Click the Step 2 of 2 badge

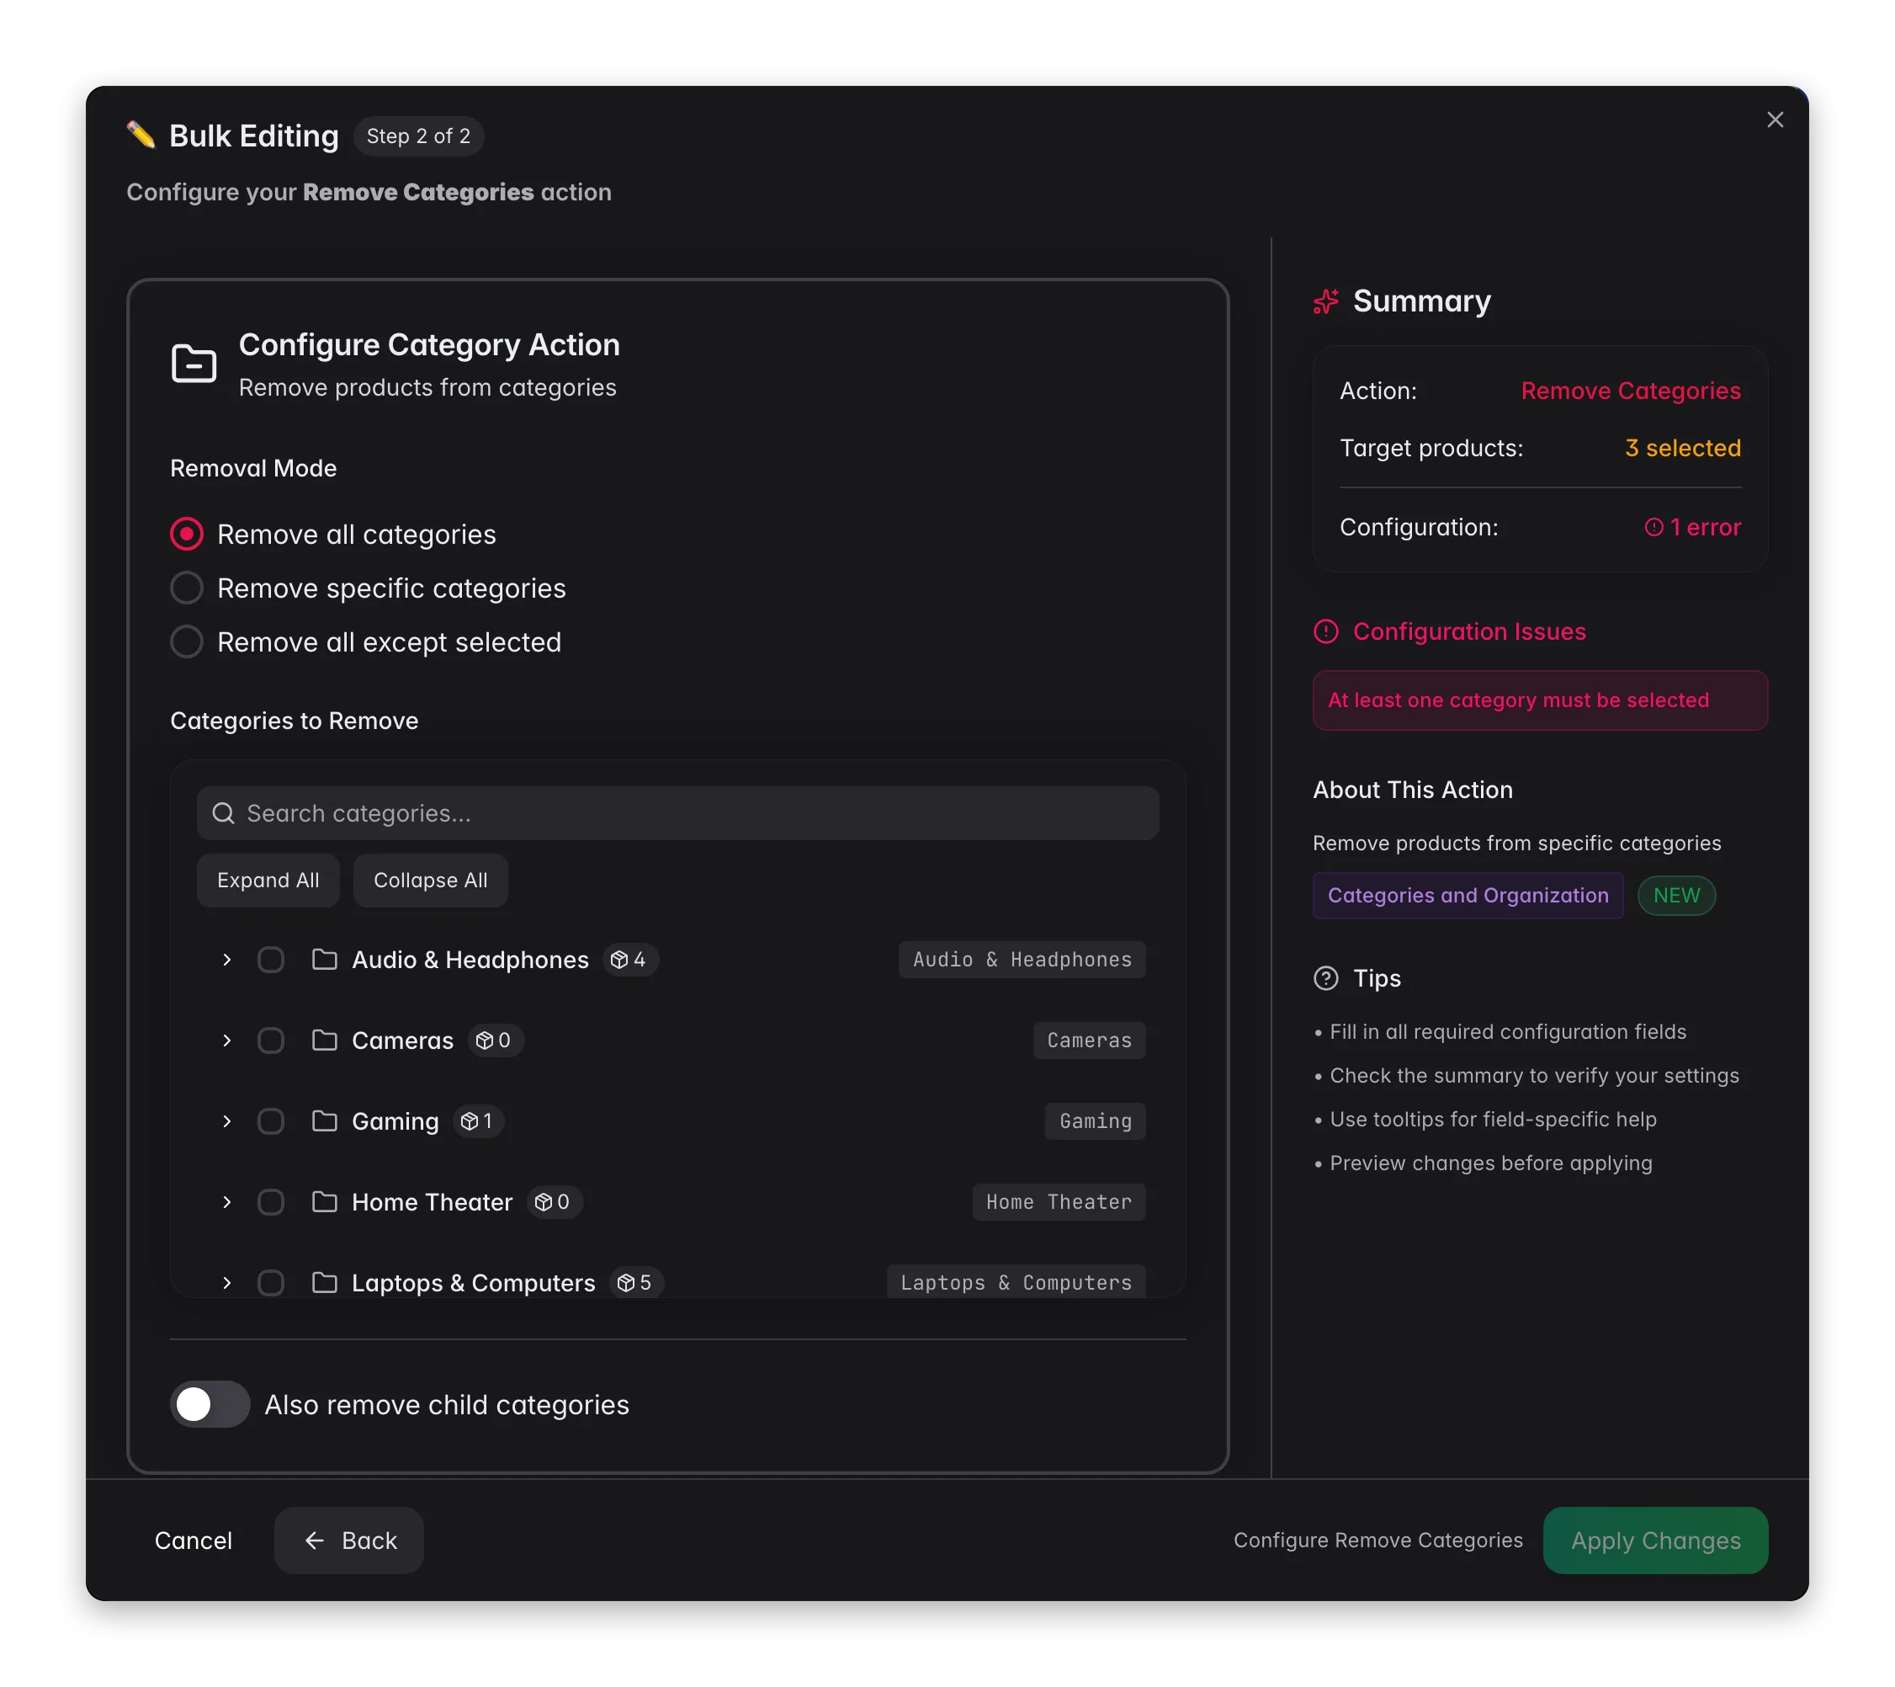tap(418, 136)
